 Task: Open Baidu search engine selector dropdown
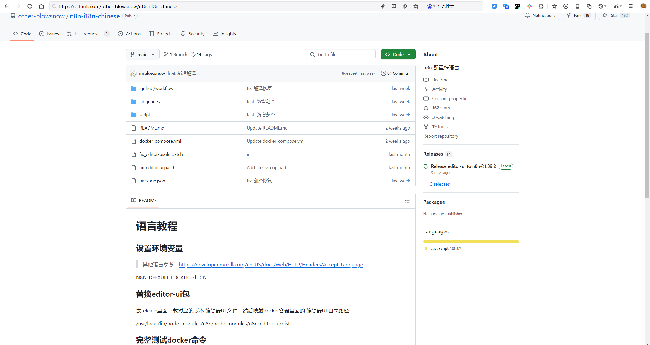(431, 6)
